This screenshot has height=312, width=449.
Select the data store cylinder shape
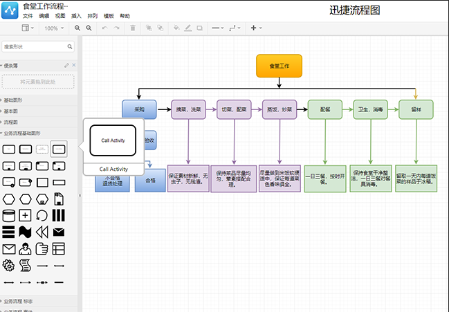pyautogui.click(x=8, y=216)
